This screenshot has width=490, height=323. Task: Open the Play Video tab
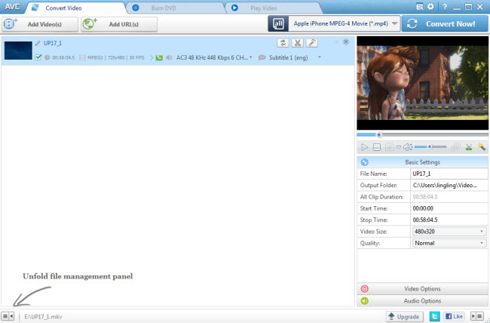click(x=274, y=8)
